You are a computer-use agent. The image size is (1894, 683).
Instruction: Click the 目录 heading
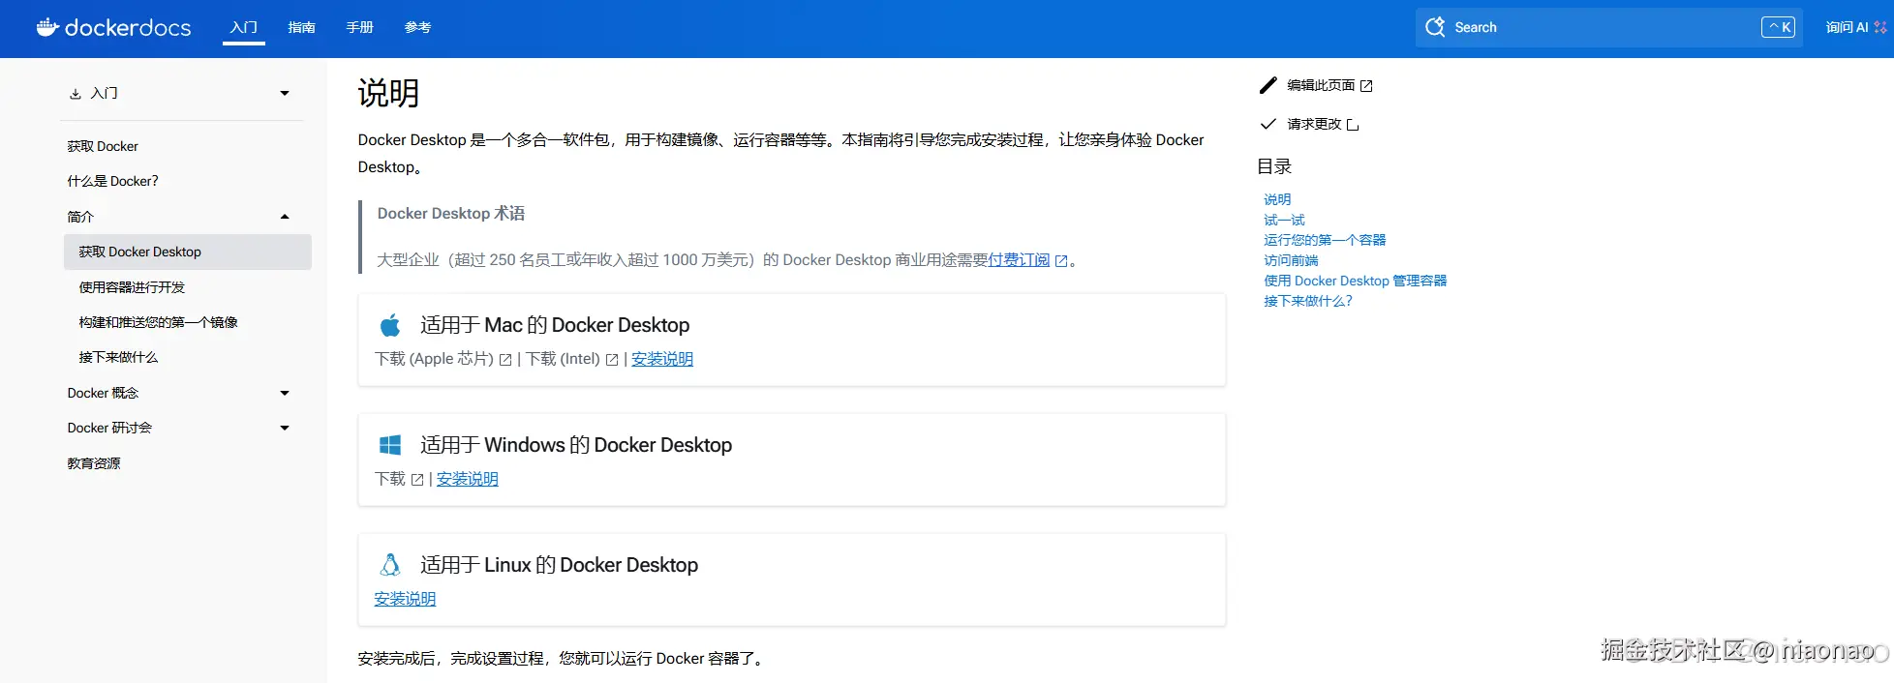tap(1274, 166)
